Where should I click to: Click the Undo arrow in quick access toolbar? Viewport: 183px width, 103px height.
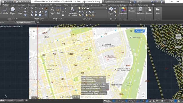(20, 2)
